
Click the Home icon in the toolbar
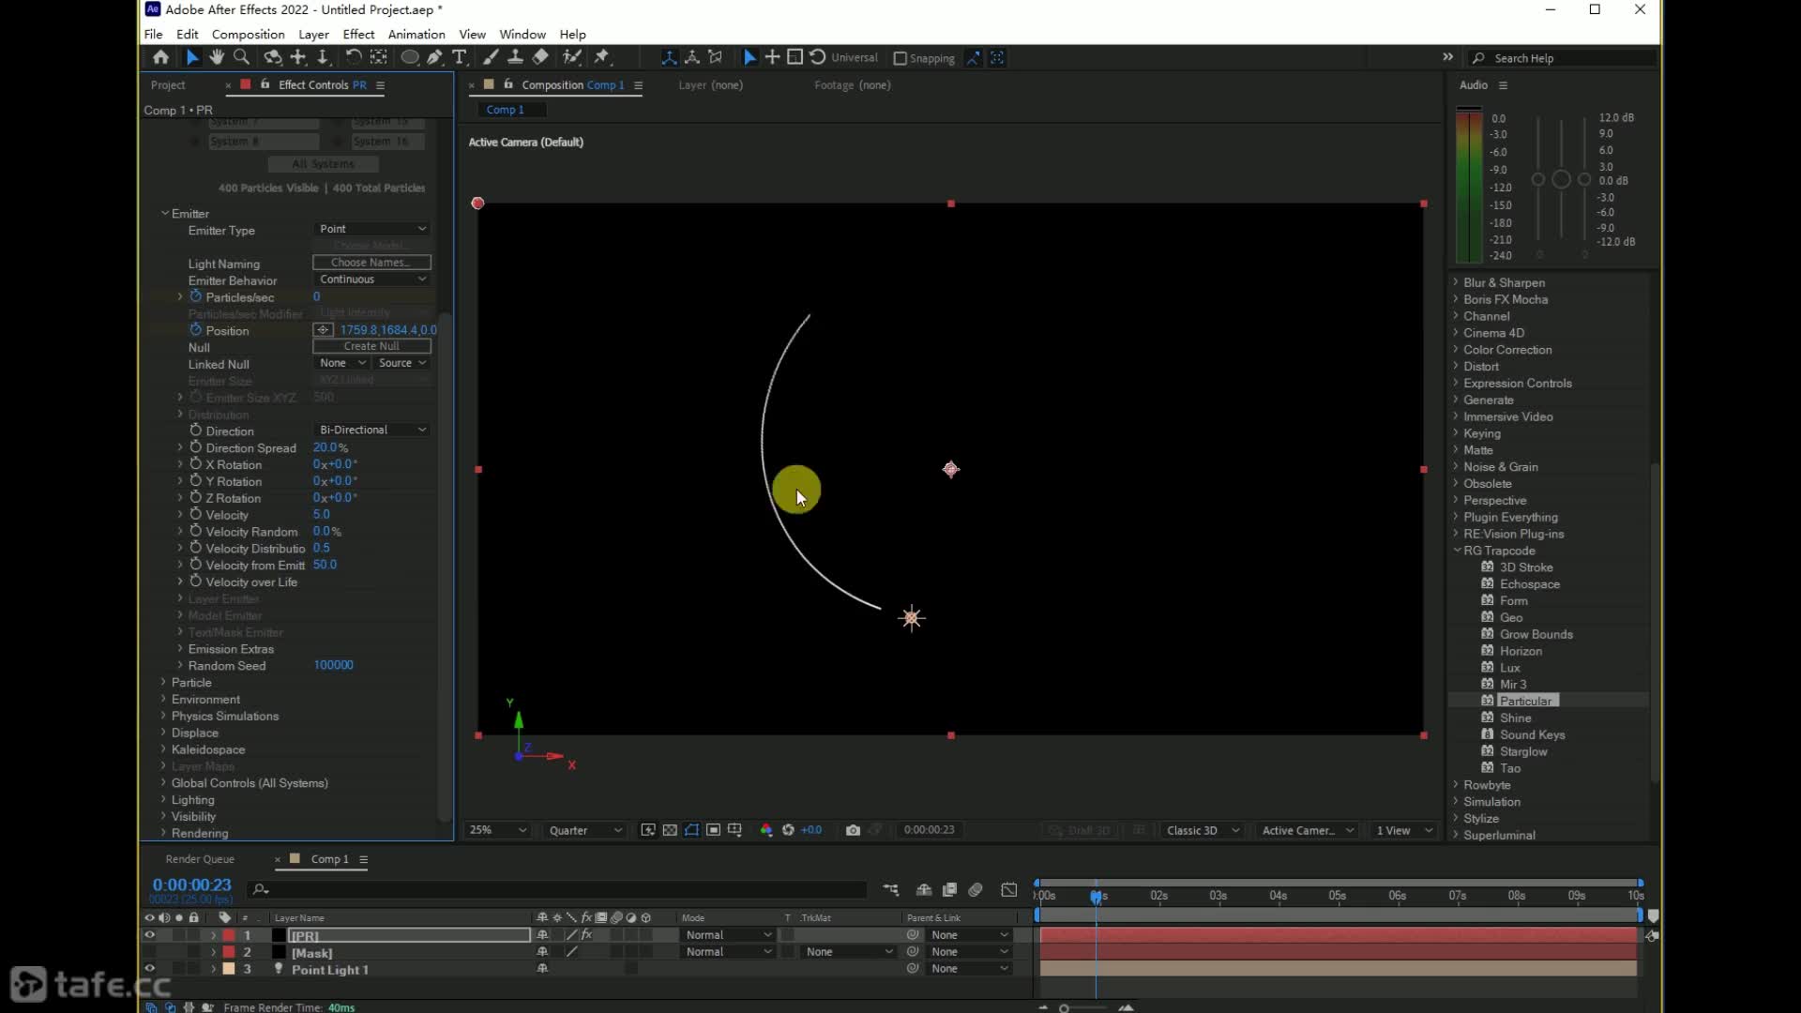[160, 57]
